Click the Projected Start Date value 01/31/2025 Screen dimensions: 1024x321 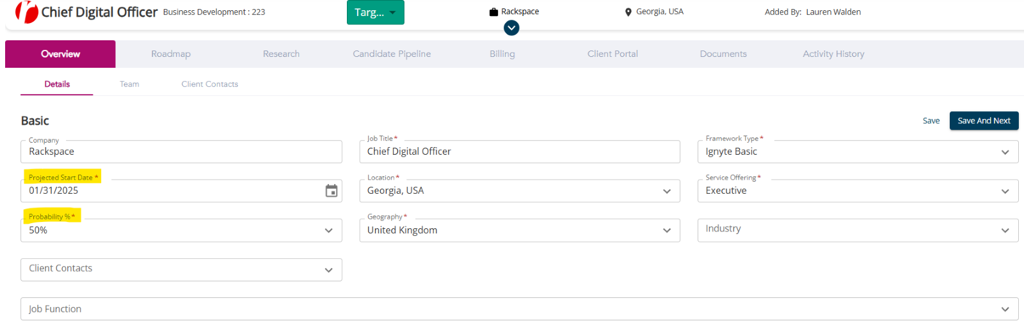(x=54, y=191)
